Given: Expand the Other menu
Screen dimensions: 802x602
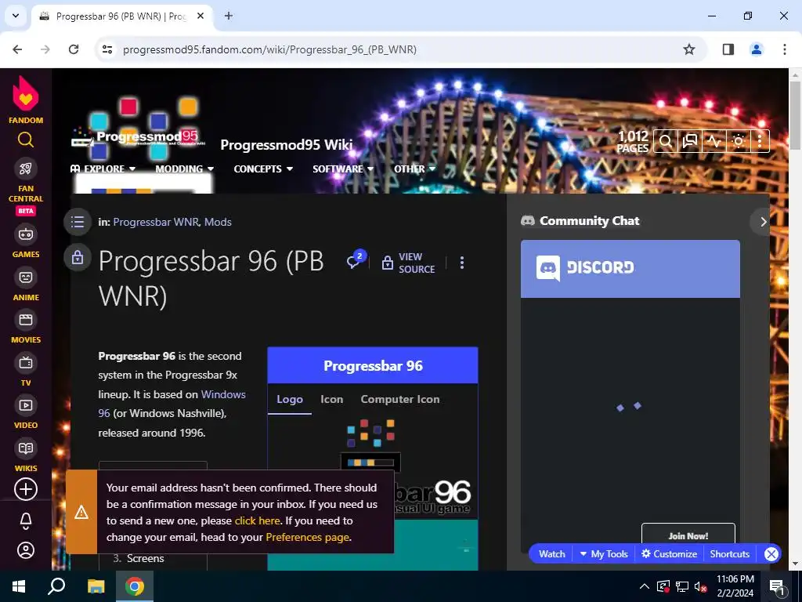Looking at the screenshot, I should [415, 169].
